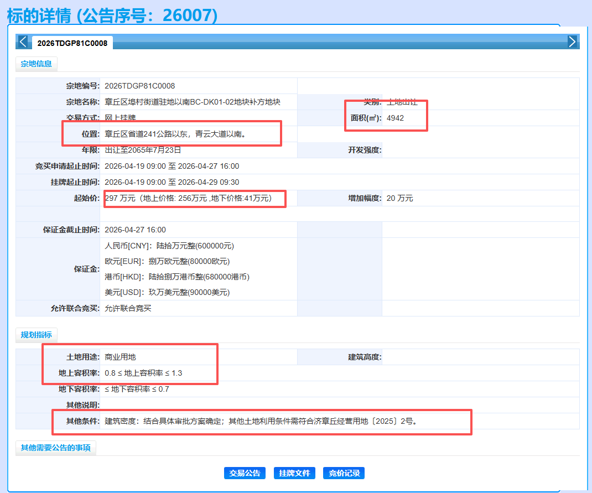This screenshot has width=592, height=493.
Task: Click the 土地用途 value 商业用地
Action: coord(120,357)
